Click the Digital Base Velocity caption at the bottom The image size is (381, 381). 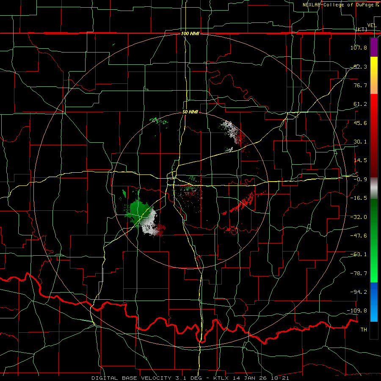(x=190, y=378)
